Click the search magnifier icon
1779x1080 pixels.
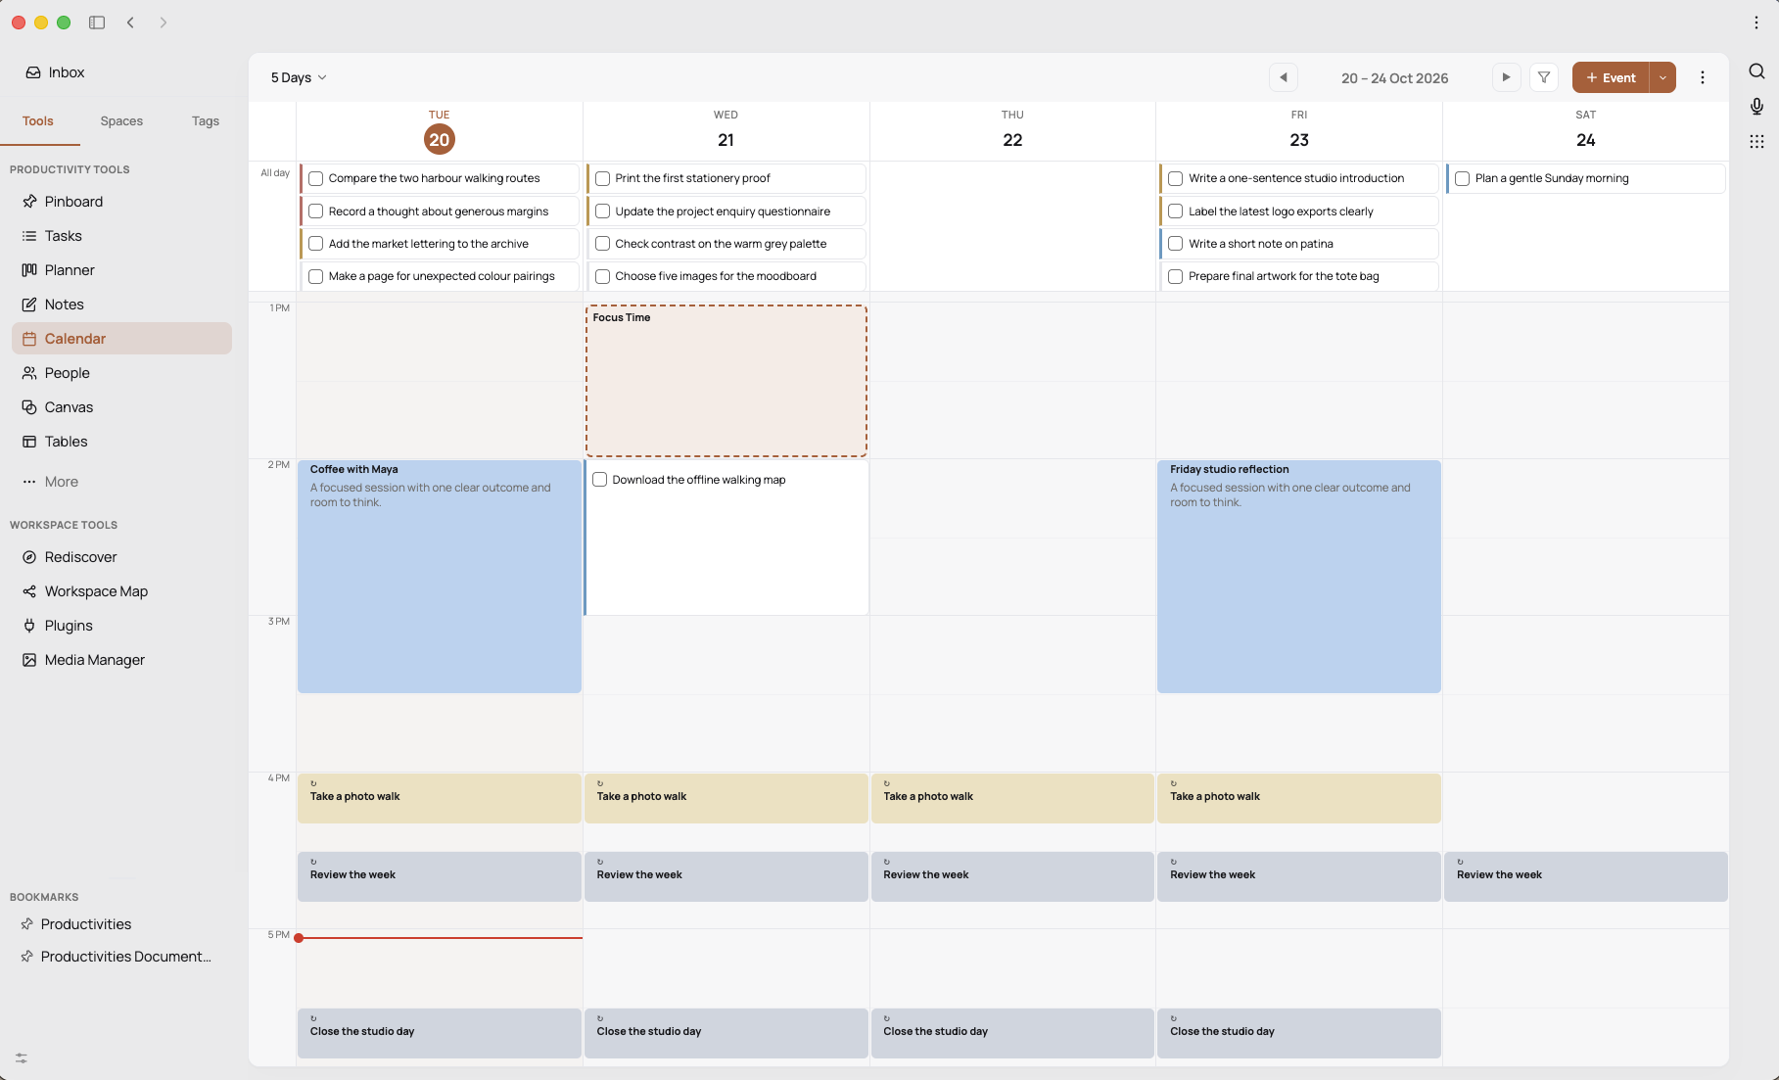pos(1756,71)
